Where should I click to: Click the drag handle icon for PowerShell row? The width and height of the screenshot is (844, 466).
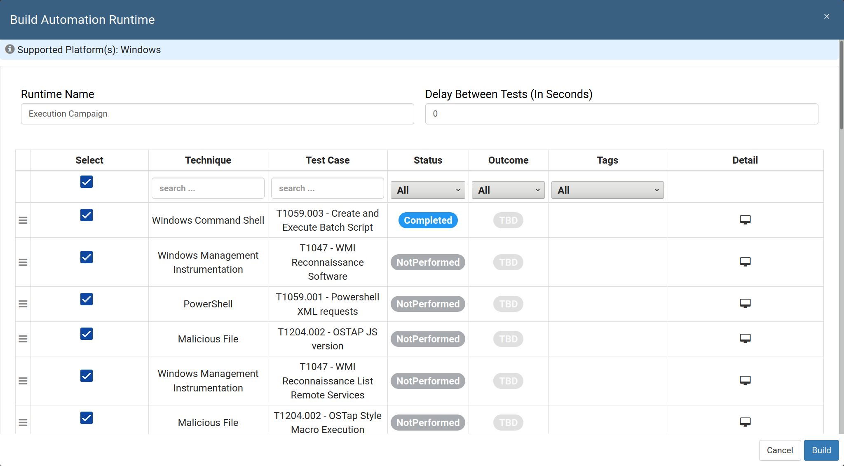23,304
